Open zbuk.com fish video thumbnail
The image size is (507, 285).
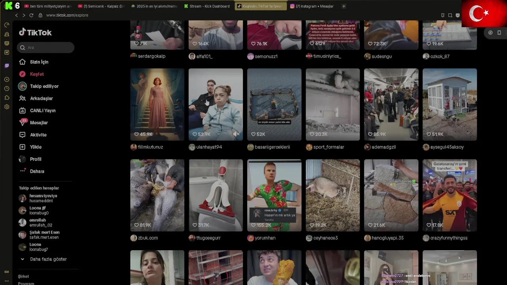pos(157,195)
